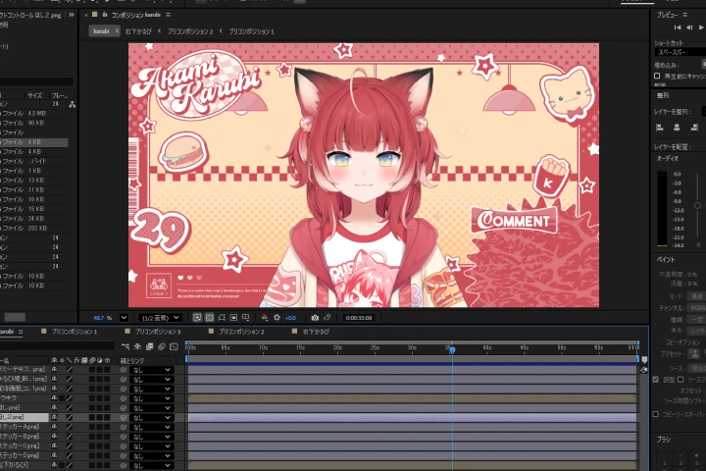Open parent dropdown for first timeline layer
706x471 pixels.
click(152, 370)
